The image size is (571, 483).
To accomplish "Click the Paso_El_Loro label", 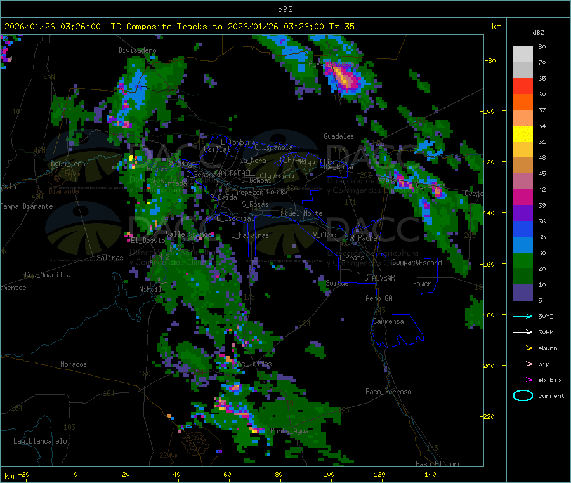I will point(438,464).
